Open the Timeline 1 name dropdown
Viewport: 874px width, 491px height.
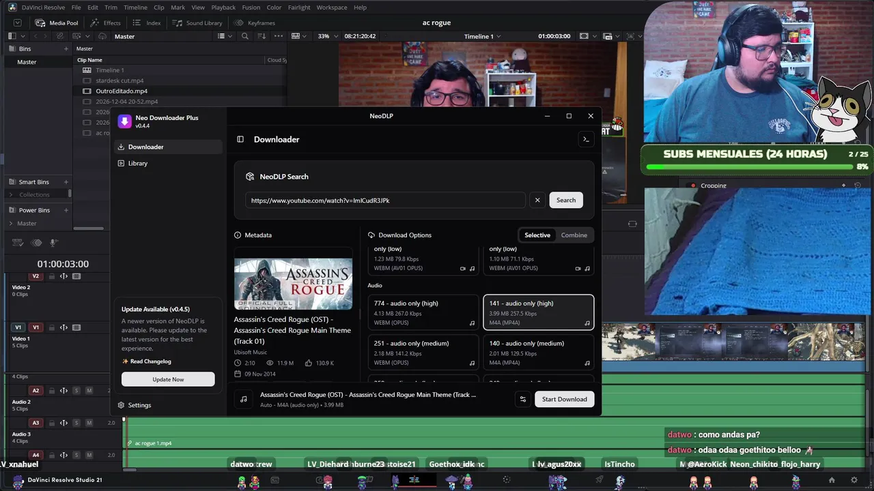click(x=482, y=36)
